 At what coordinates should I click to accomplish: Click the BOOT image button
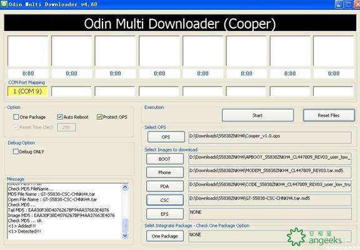tap(165, 159)
